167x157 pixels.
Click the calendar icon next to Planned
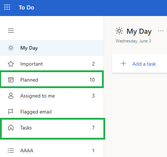[11, 80]
